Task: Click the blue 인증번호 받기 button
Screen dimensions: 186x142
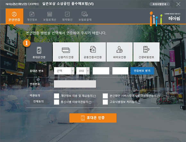Action: [x=142, y=71]
